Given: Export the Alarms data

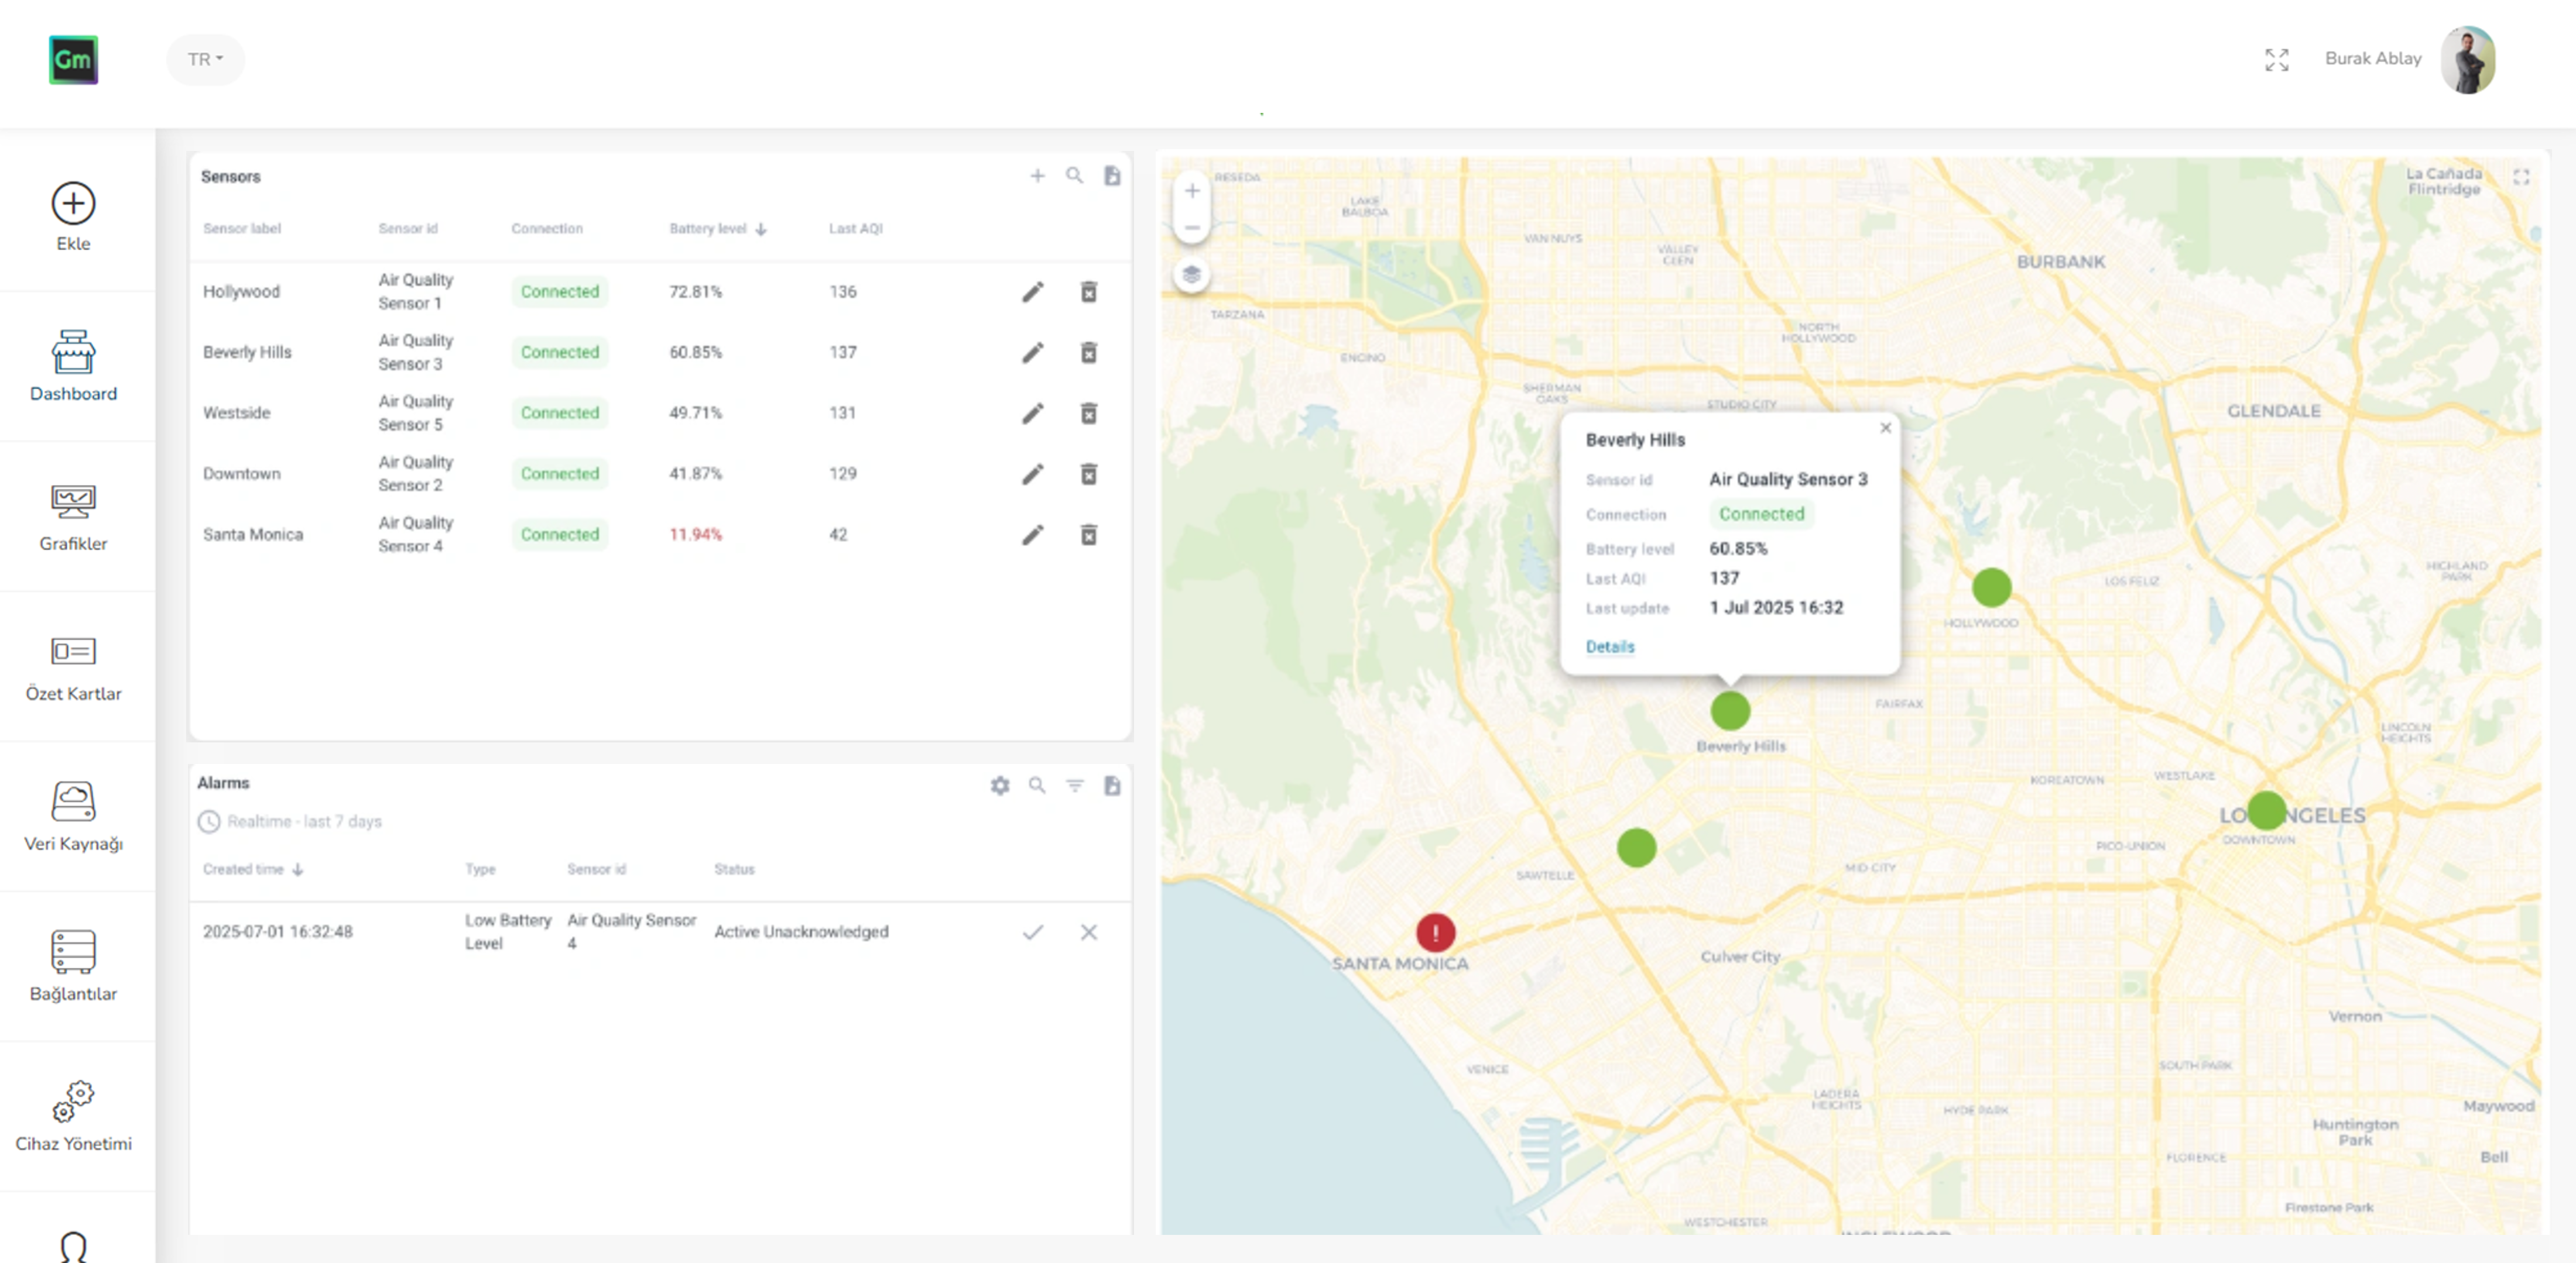Looking at the screenshot, I should [x=1112, y=786].
